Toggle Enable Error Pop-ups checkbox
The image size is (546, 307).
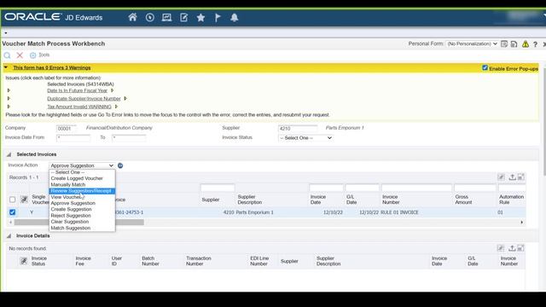pos(485,68)
